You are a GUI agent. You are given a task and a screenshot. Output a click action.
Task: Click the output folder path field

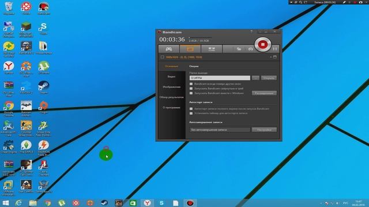coord(220,78)
